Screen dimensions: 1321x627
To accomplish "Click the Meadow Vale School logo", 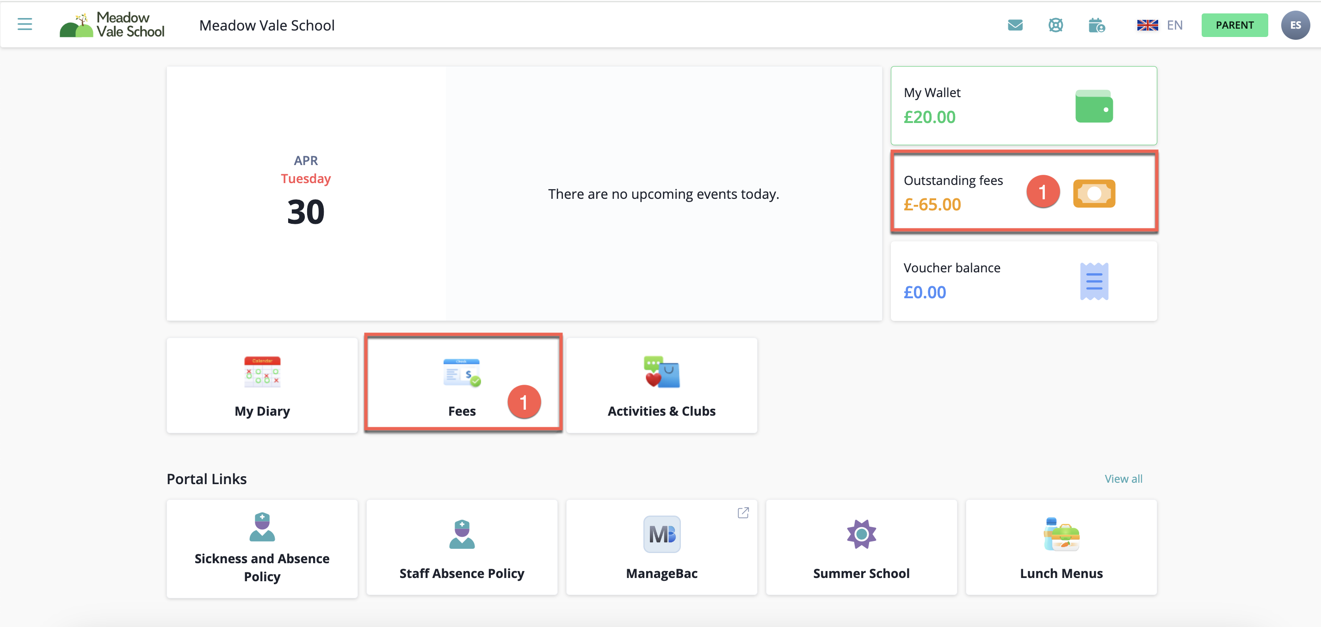I will click(x=112, y=25).
